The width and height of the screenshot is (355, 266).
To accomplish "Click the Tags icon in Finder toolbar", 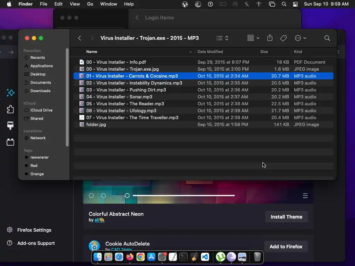I will click(283, 38).
